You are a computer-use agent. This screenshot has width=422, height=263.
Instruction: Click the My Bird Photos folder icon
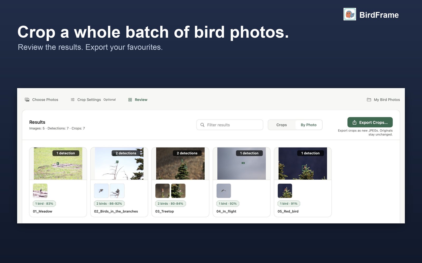[369, 100]
